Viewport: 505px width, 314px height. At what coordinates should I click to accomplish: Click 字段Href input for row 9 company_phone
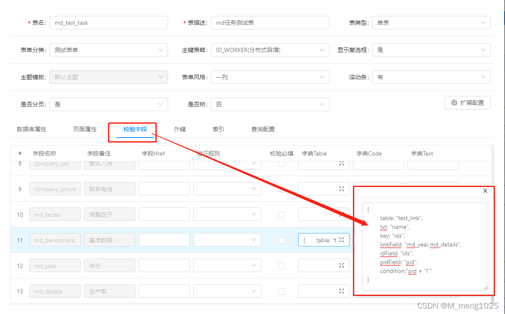pyautogui.click(x=164, y=189)
